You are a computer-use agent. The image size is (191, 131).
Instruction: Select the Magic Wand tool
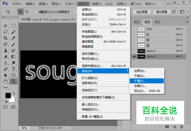coord(14,32)
